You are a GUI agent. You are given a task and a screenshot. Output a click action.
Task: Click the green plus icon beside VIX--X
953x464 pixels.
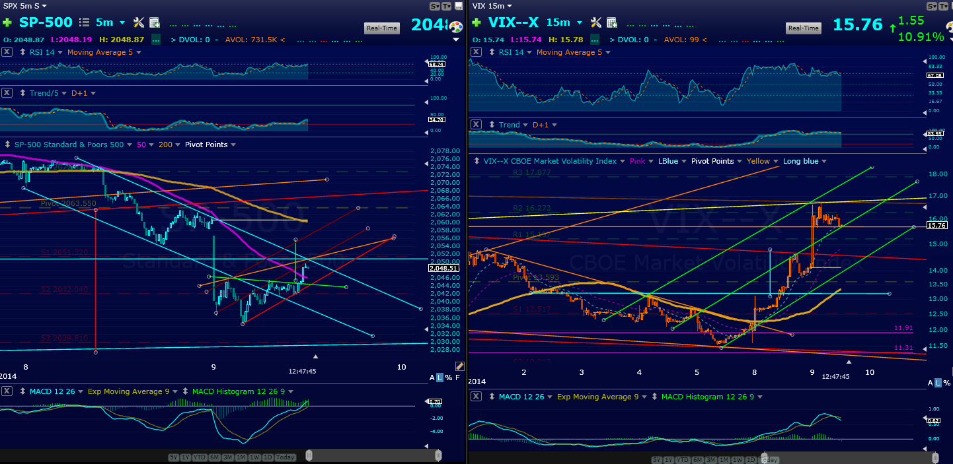click(477, 22)
